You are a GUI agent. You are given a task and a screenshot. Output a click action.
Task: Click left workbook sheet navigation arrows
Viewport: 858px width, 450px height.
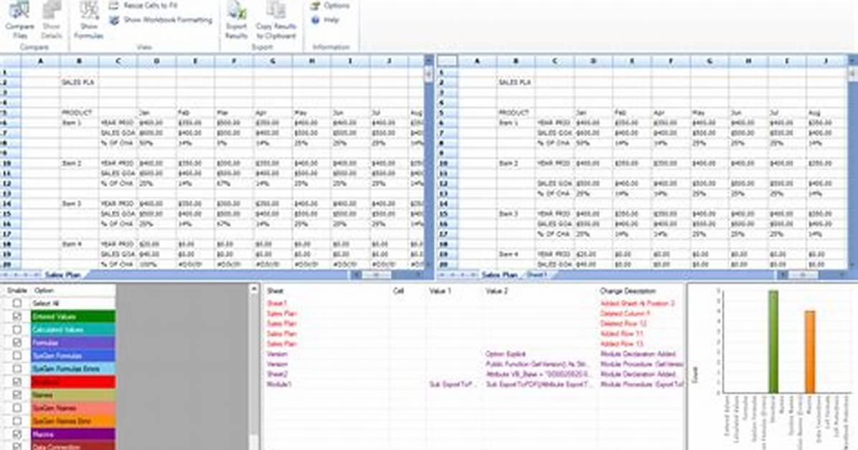click(21, 274)
